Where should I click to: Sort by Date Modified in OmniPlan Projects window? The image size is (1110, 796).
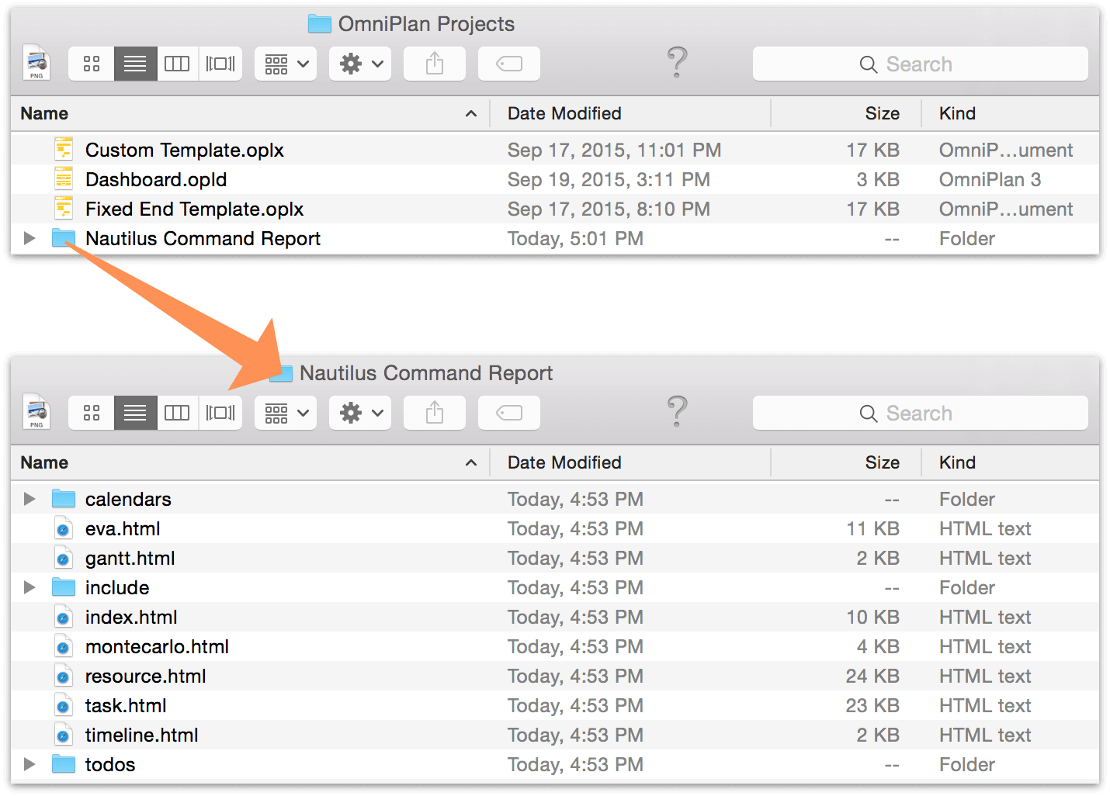[630, 113]
